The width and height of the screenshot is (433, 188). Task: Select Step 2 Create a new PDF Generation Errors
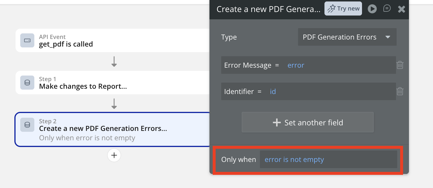click(113, 129)
